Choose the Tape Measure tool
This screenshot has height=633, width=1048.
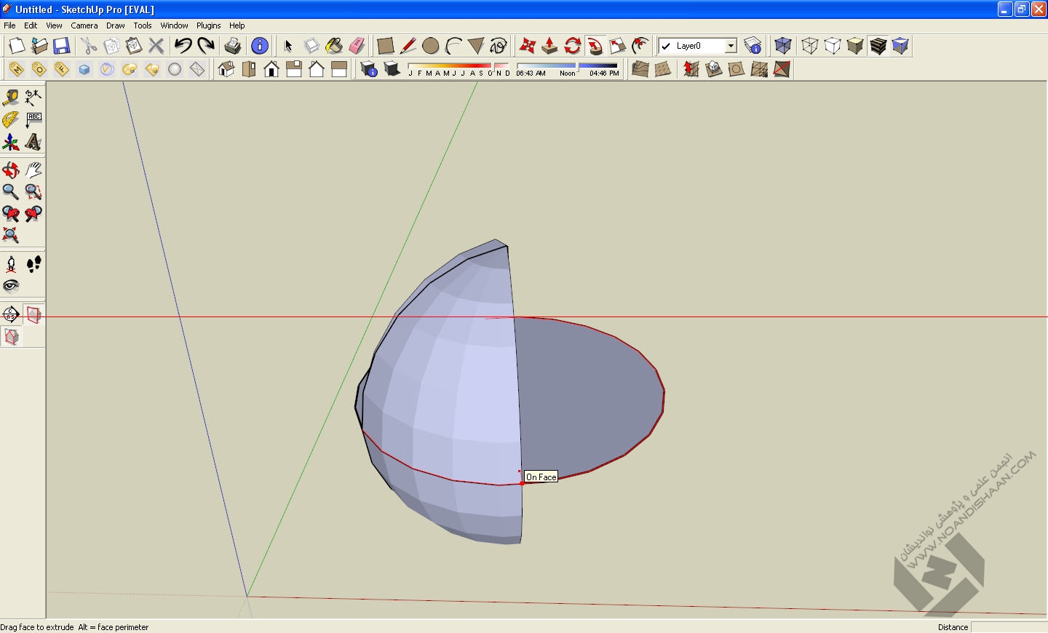(x=11, y=97)
